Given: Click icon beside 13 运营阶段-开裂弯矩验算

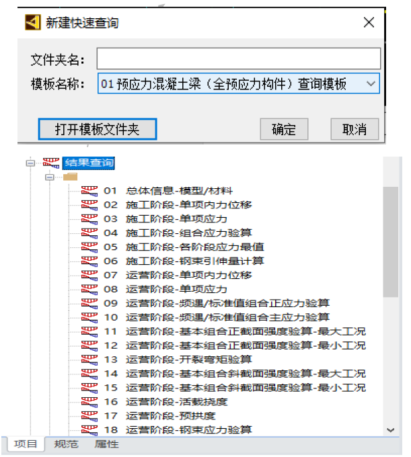Looking at the screenshot, I should click(89, 360).
